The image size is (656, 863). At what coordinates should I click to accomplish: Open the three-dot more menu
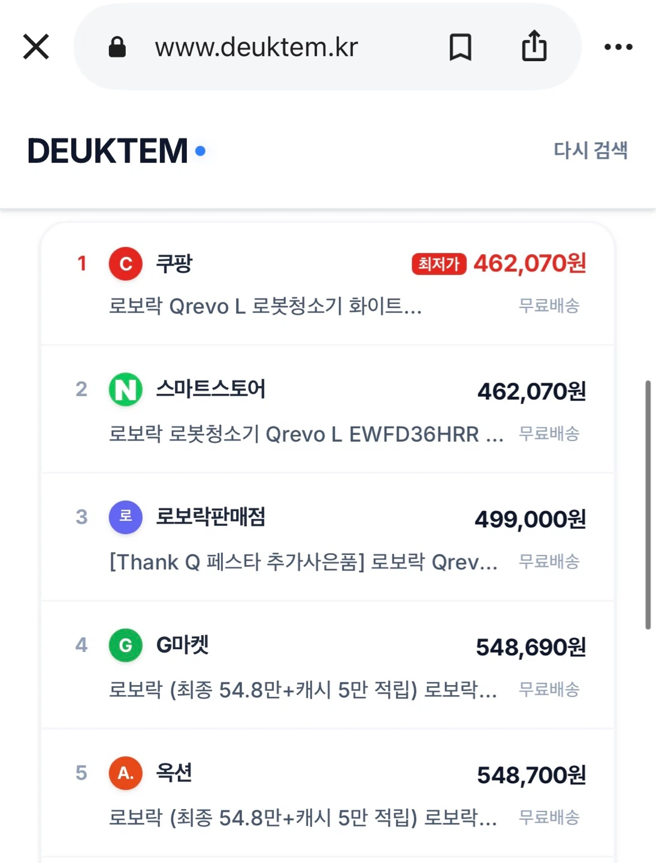click(618, 47)
